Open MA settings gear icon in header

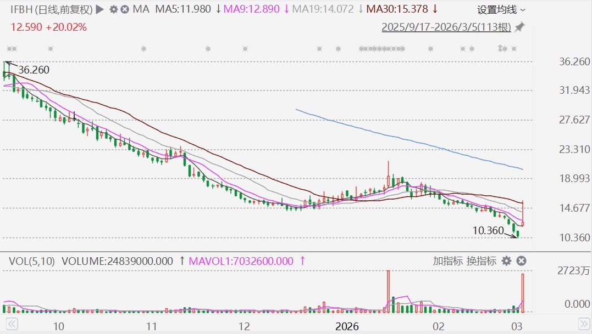(113, 9)
